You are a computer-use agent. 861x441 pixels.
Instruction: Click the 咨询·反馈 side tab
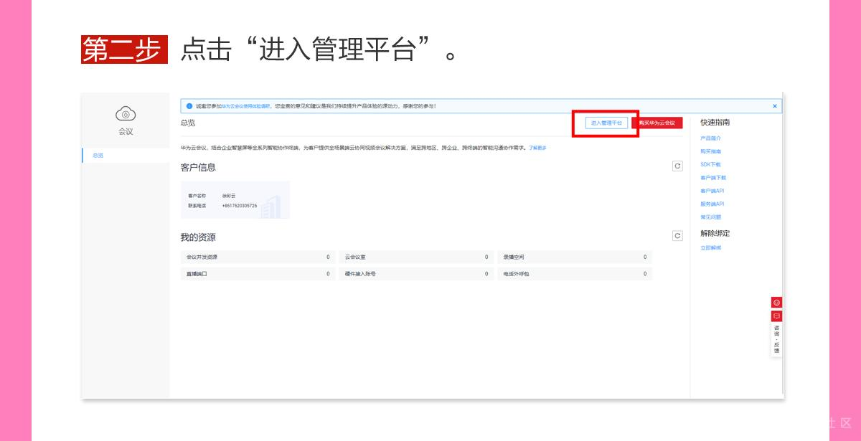pyautogui.click(x=776, y=339)
